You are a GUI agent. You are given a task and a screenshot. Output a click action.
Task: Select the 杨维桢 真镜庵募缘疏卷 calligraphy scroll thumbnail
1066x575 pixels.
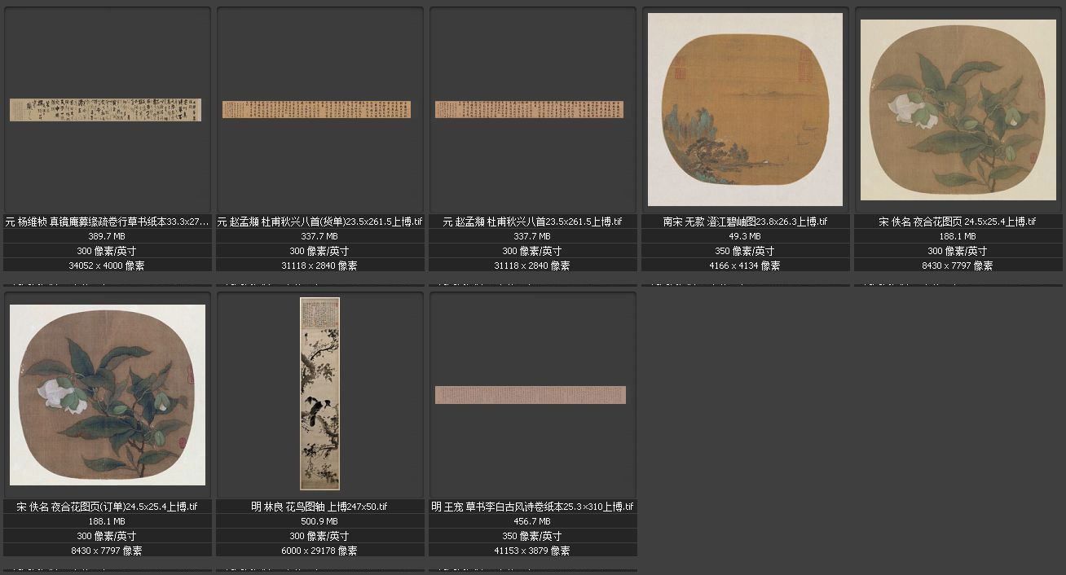[x=105, y=110]
